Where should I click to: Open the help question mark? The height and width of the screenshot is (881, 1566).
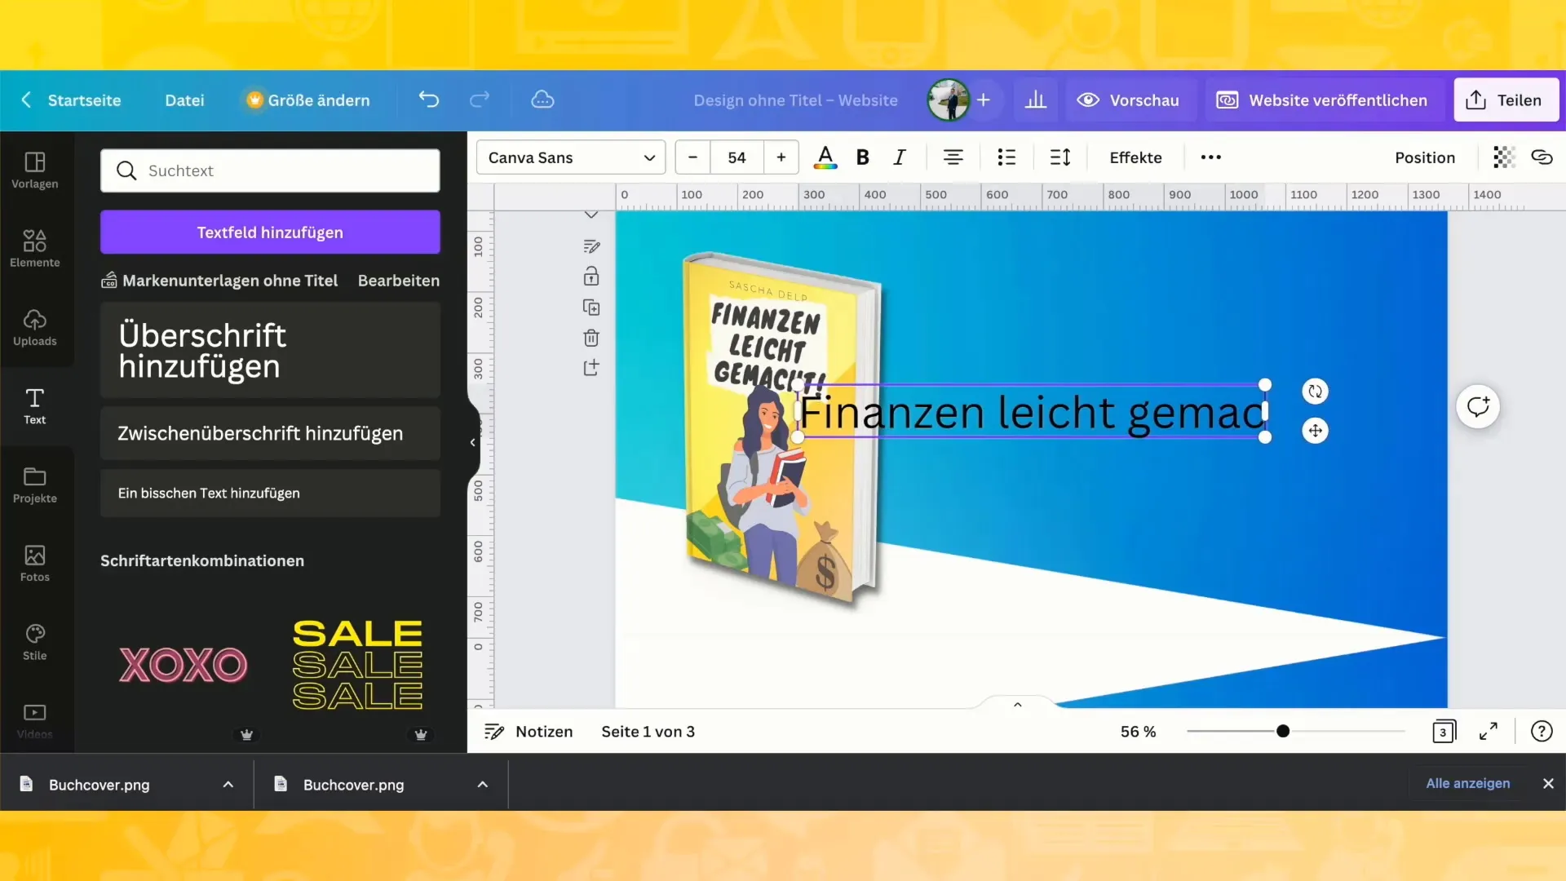(1542, 732)
